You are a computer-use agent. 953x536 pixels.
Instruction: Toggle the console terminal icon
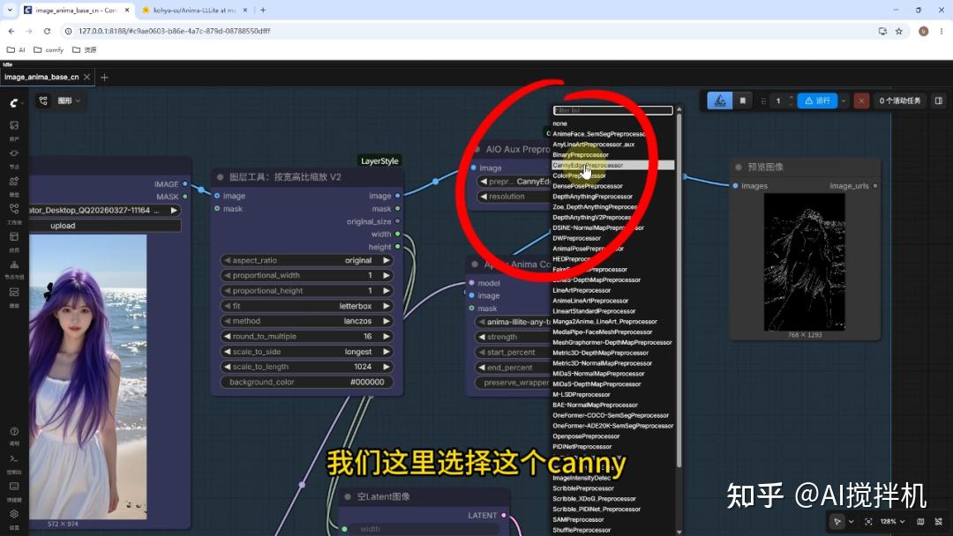(x=14, y=458)
